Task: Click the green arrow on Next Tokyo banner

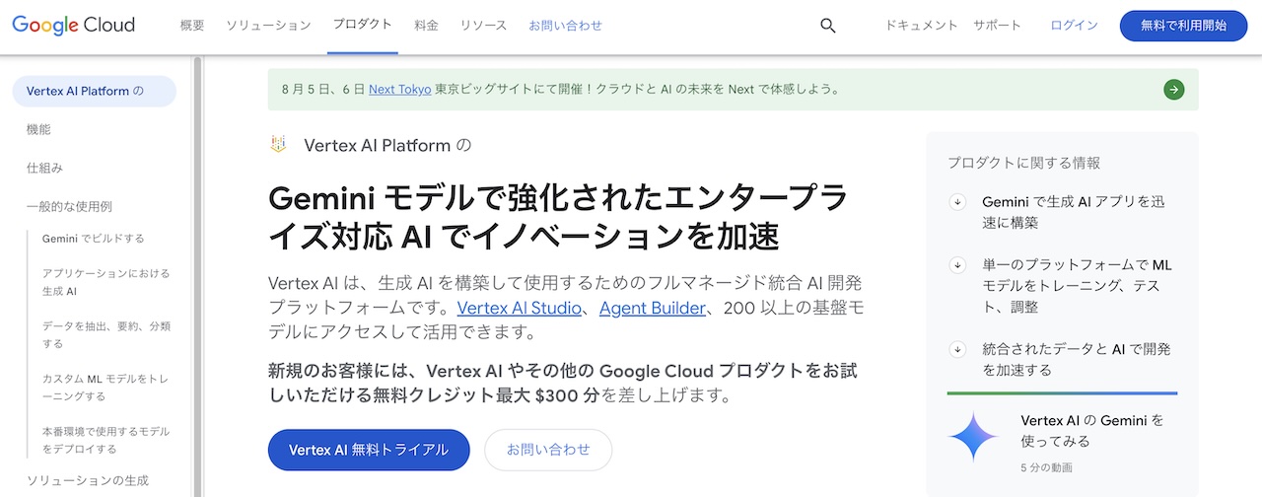Action: pos(1173,90)
